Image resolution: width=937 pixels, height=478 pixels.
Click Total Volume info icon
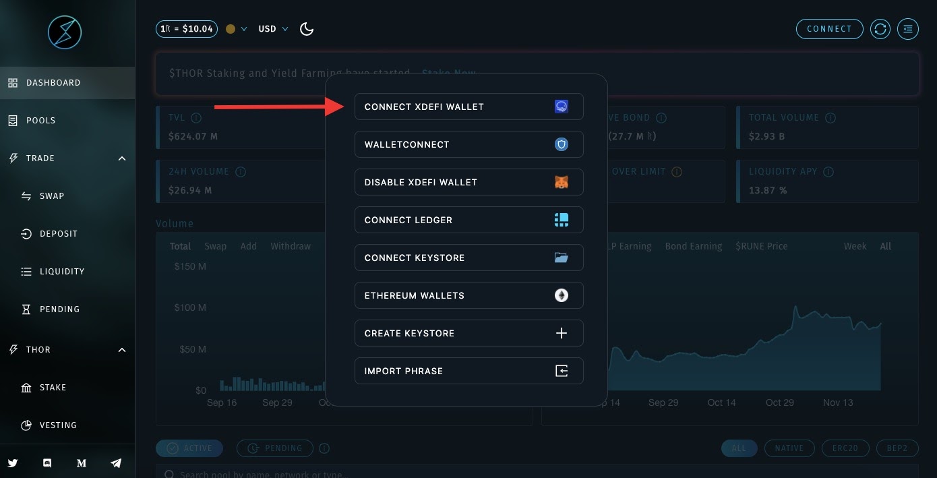(x=830, y=118)
